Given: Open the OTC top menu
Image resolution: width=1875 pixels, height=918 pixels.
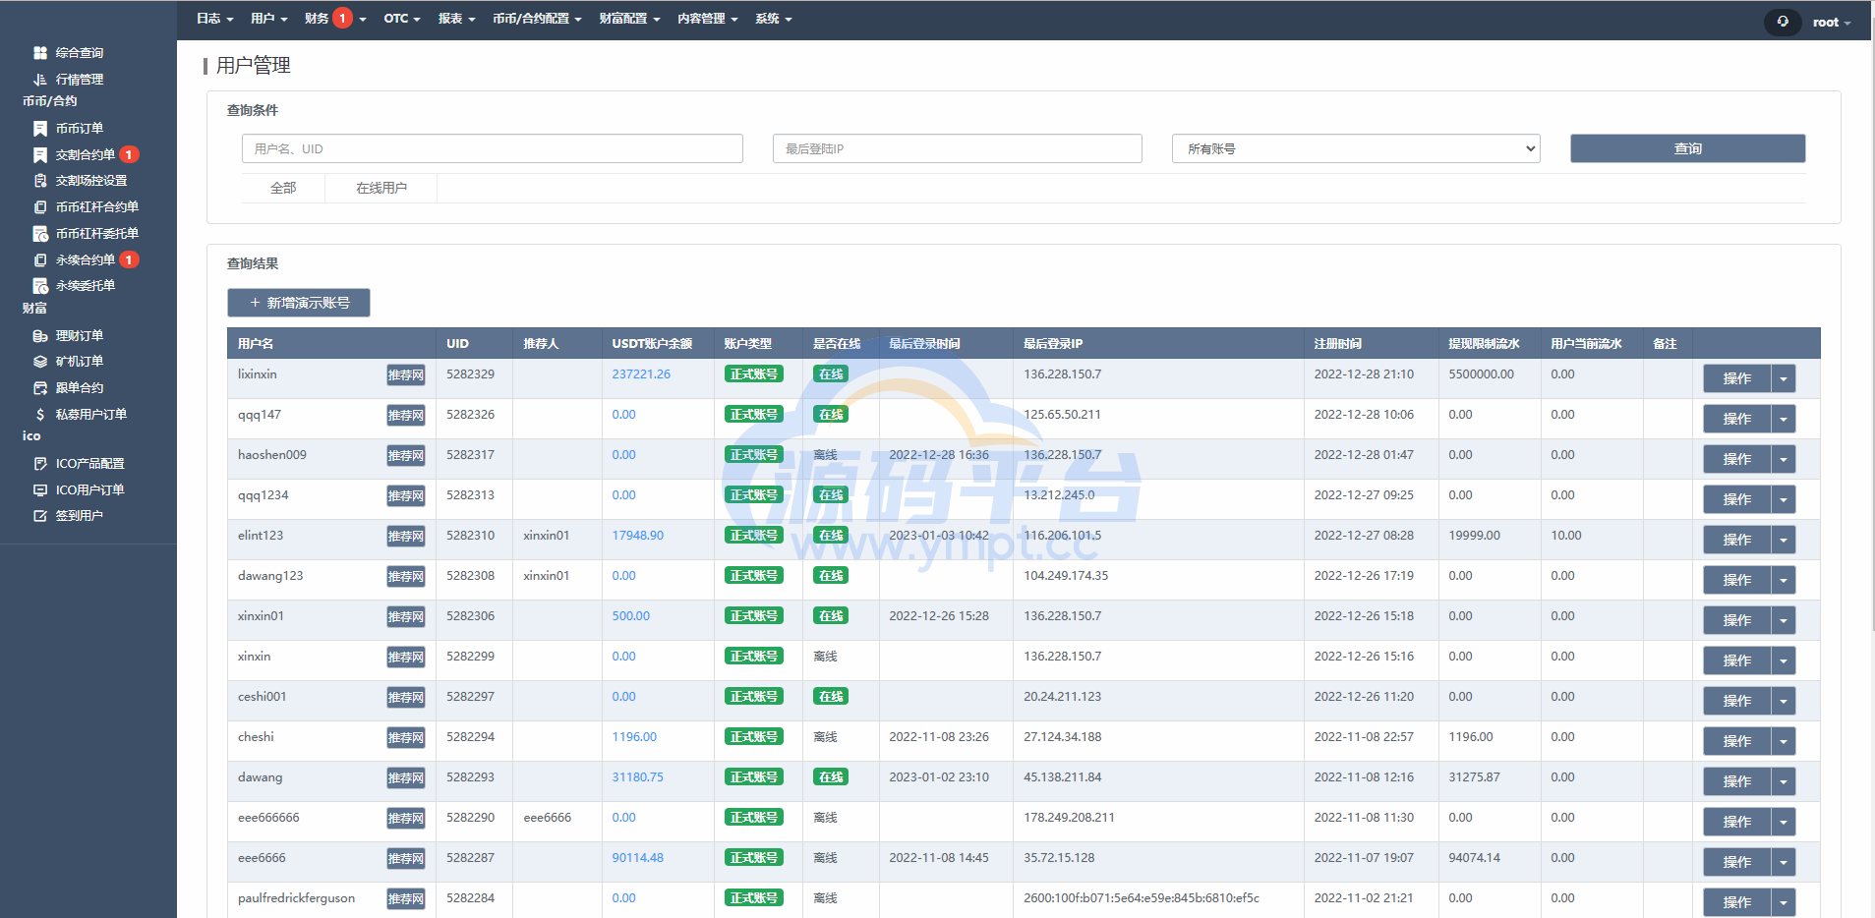Looking at the screenshot, I should pos(401,19).
